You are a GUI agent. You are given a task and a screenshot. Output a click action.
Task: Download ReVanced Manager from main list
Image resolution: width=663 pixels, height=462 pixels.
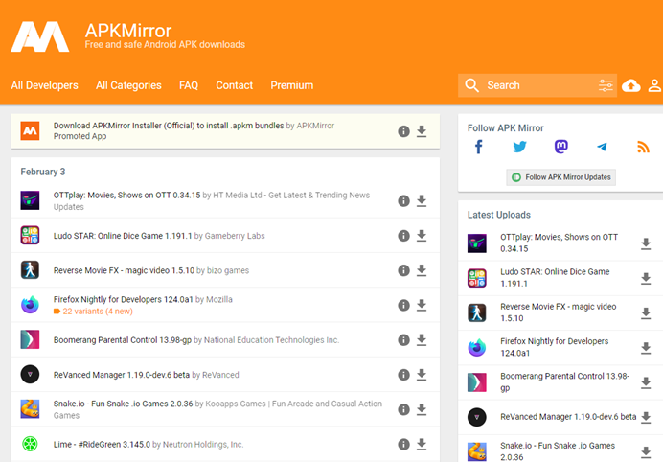click(x=422, y=375)
